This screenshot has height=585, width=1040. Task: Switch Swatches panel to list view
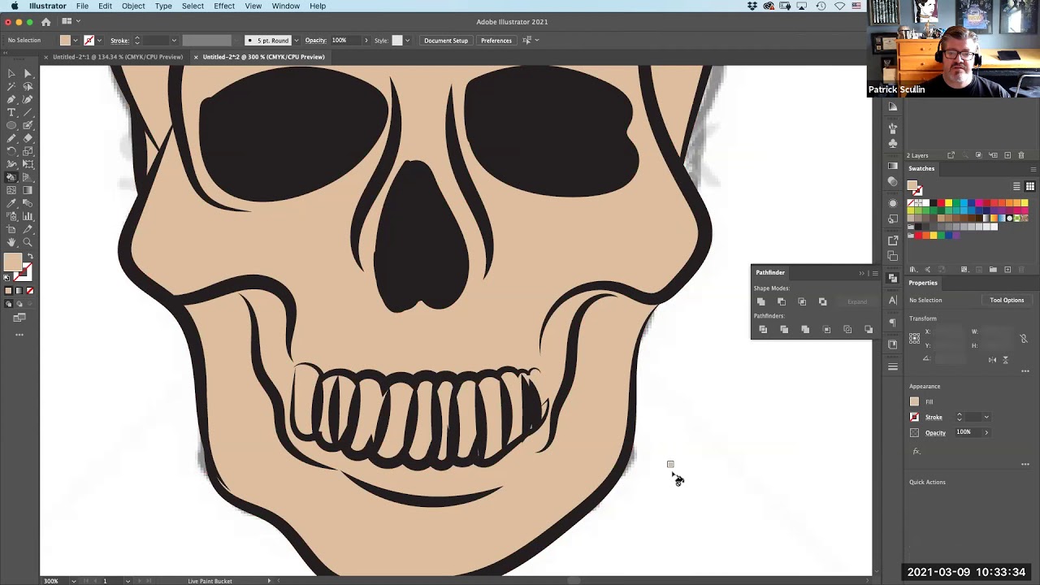pos(1016,186)
